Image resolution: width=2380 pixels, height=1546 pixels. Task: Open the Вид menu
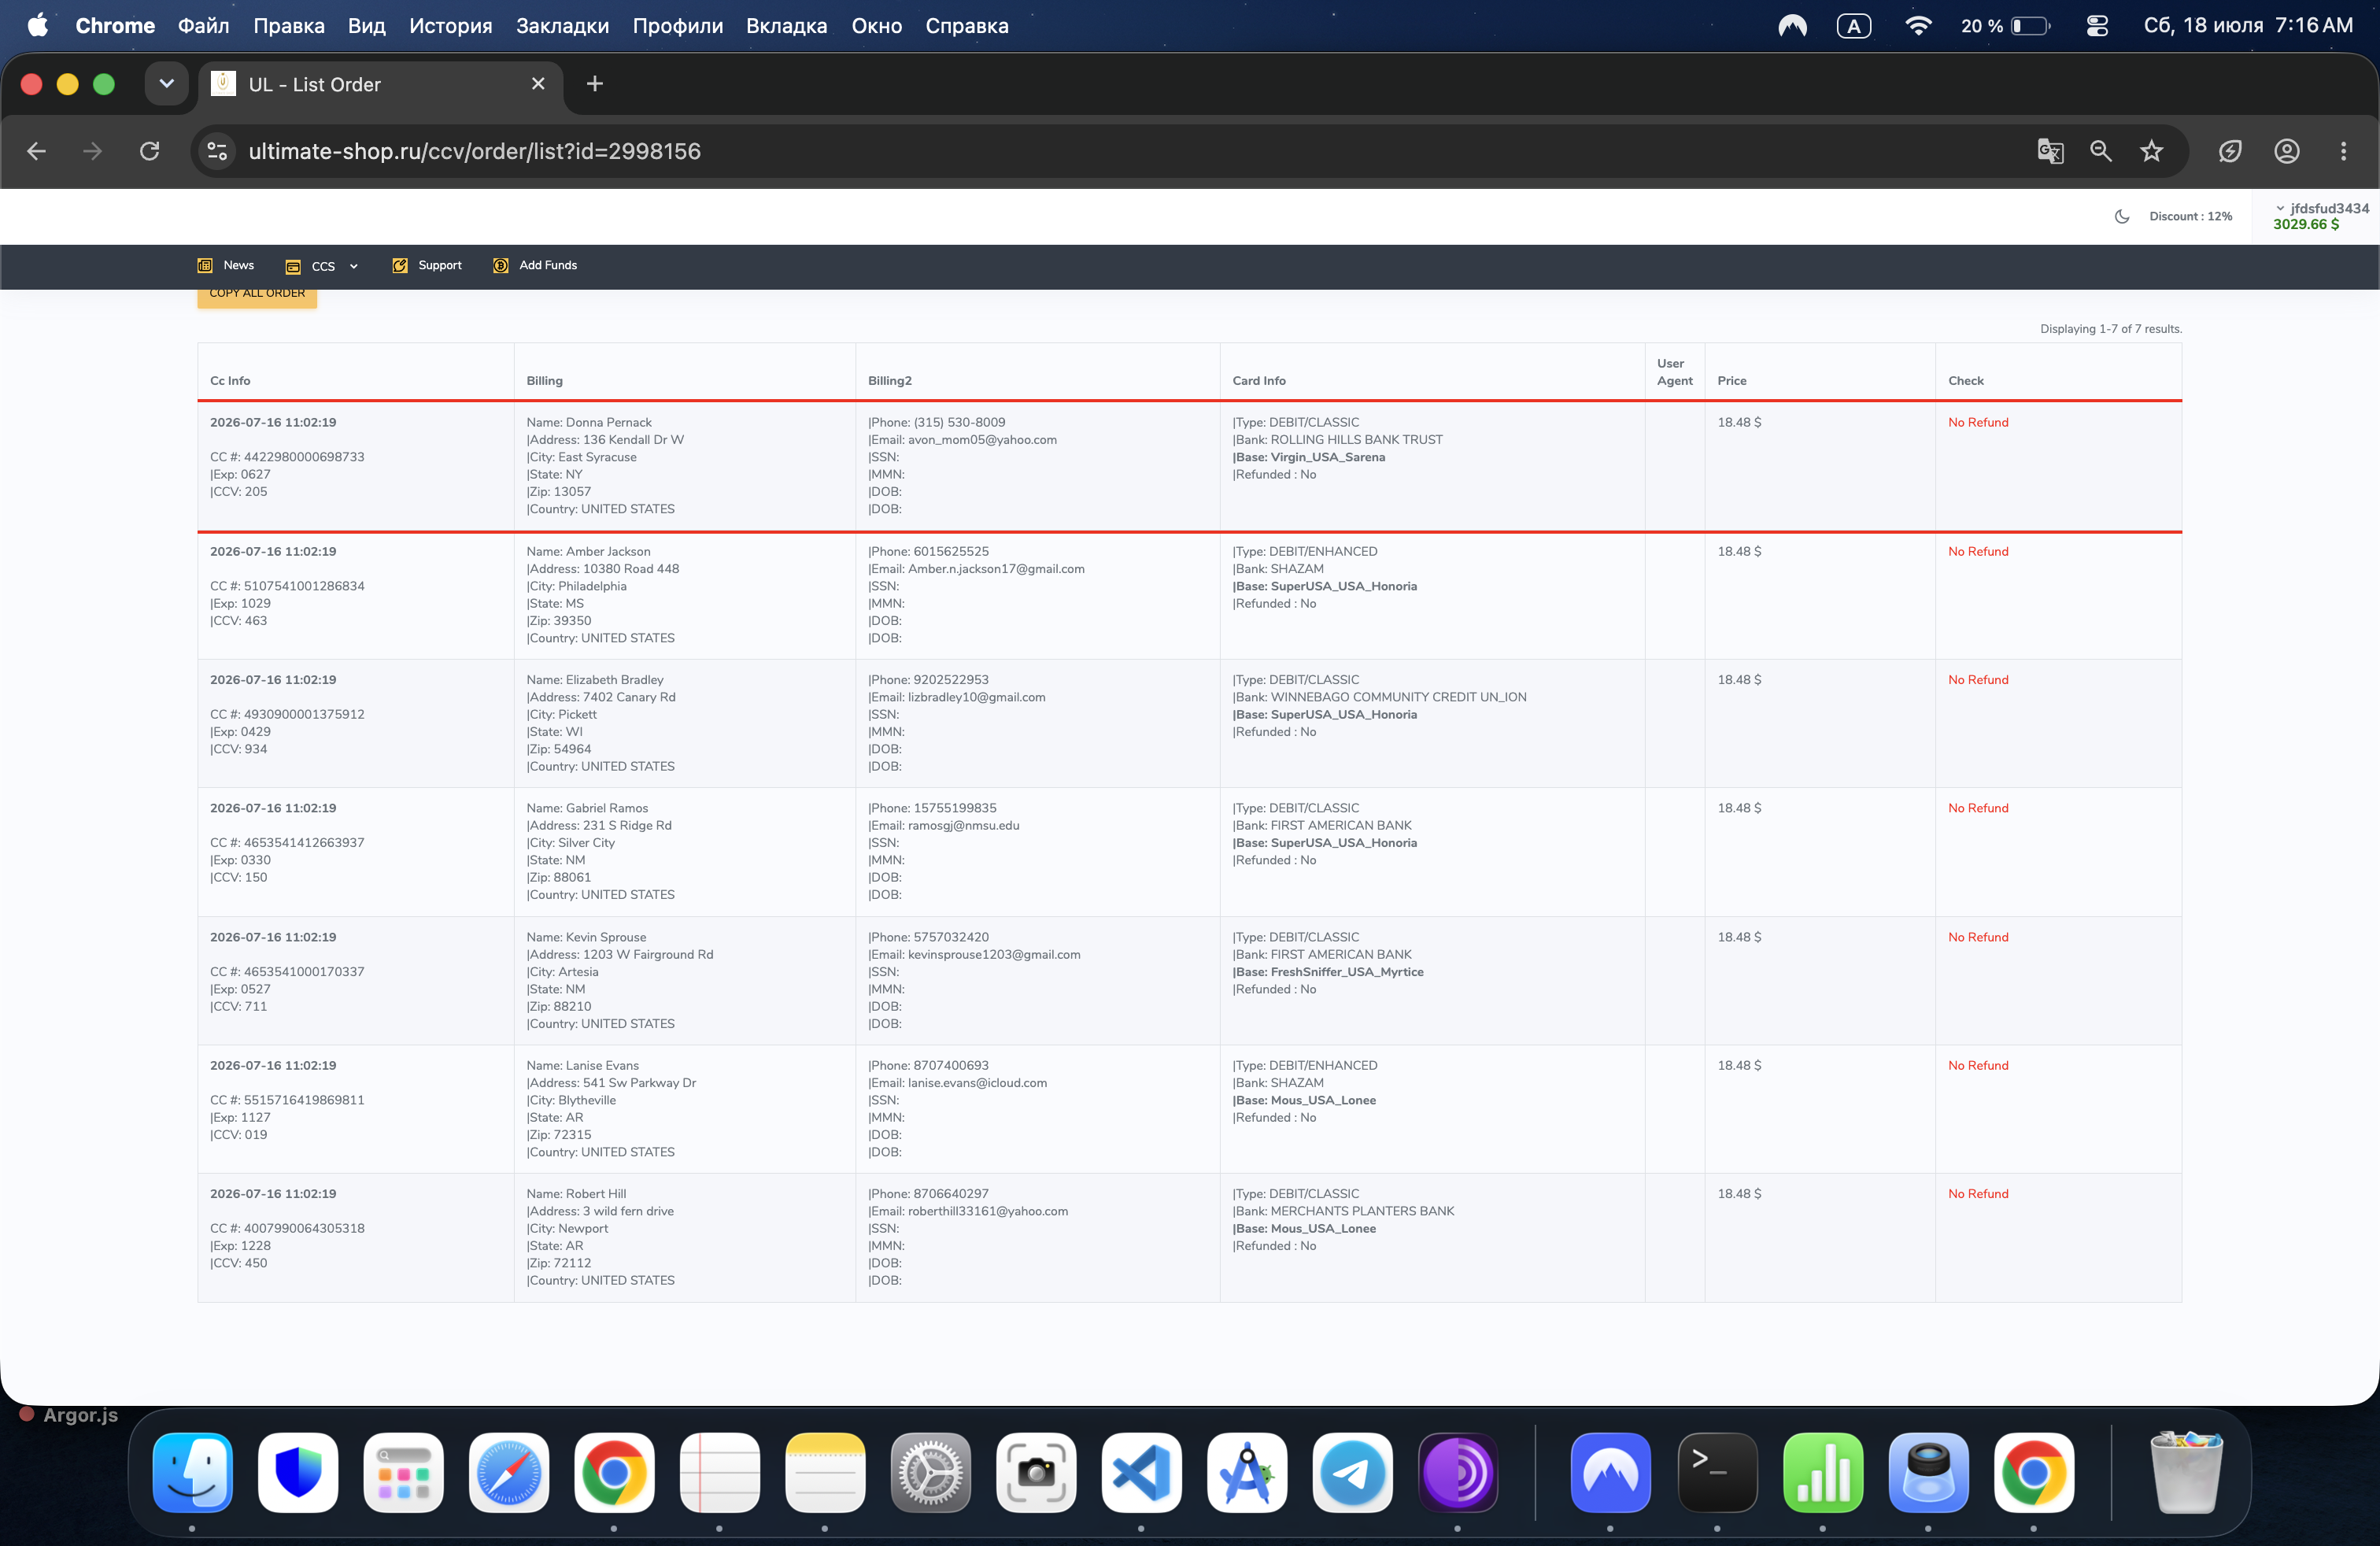tap(367, 26)
